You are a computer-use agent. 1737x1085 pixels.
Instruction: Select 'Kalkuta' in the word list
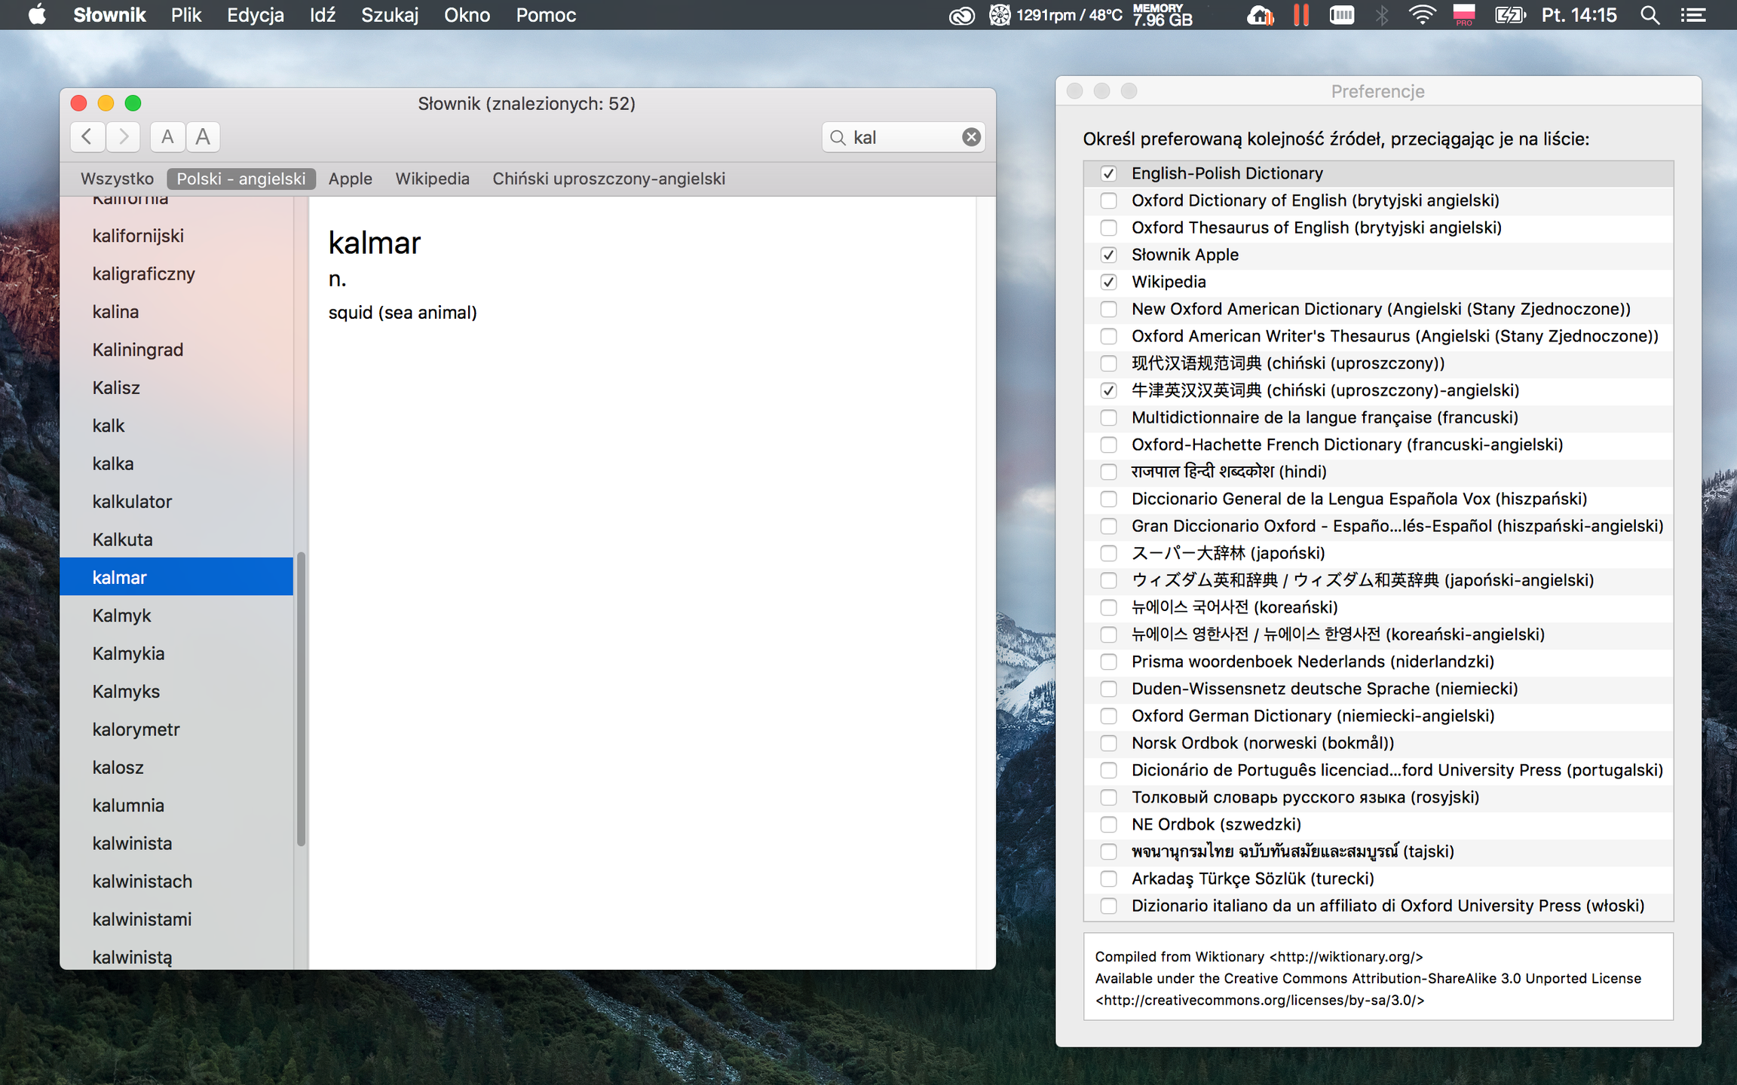pos(176,539)
